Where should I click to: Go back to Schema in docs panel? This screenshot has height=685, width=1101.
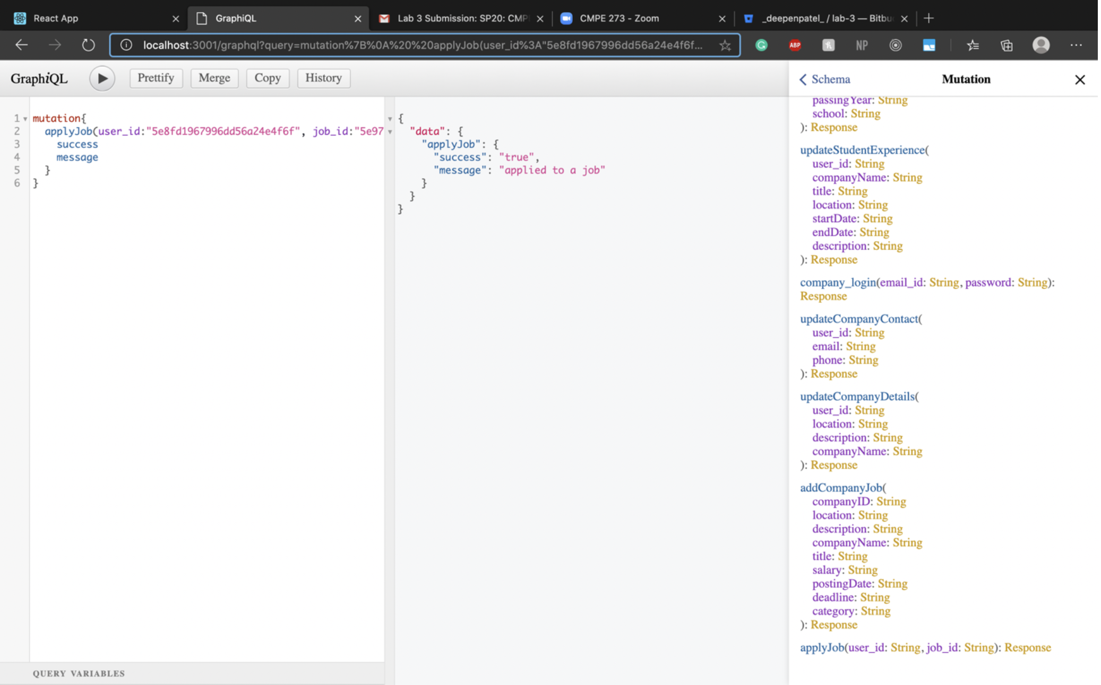[x=825, y=80]
